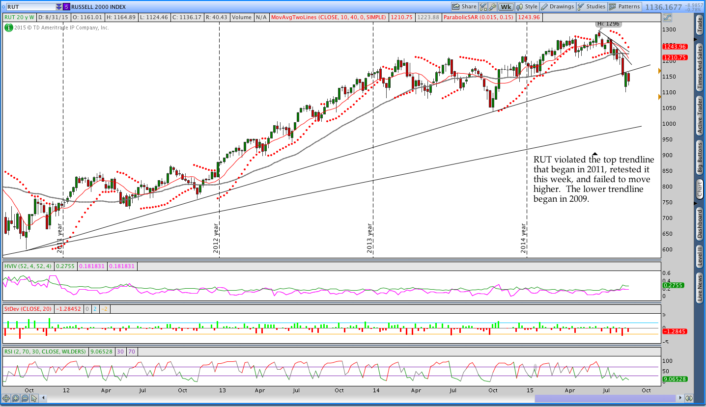Open the Level II side tab
This screenshot has width=706, height=407.
[700, 256]
